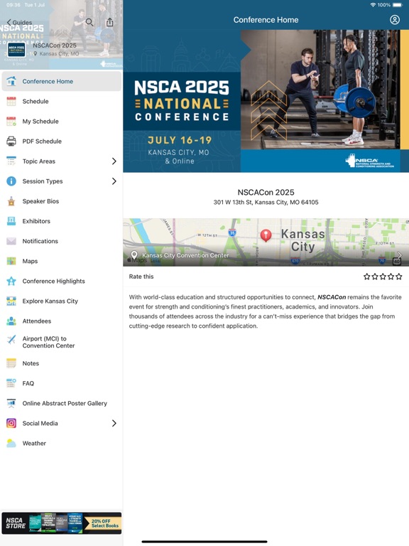Screen dimensions: 409x546
Task: Expand Social Media chevron
Action: [x=114, y=423]
